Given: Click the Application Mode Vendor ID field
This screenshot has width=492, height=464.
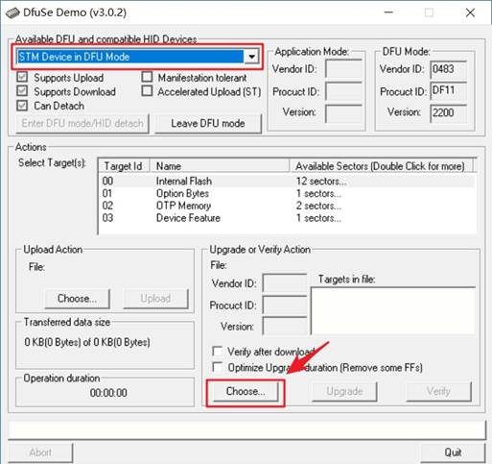Looking at the screenshot, I should 343,69.
